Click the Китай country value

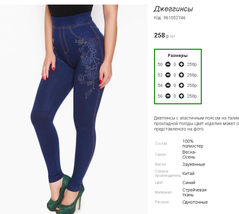pyautogui.click(x=188, y=173)
